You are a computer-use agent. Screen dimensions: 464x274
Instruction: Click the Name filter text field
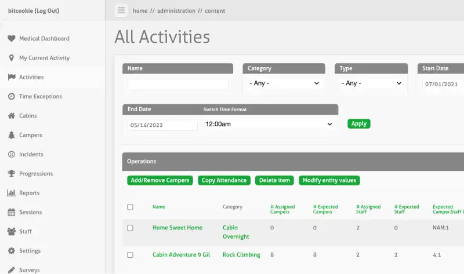click(178, 85)
